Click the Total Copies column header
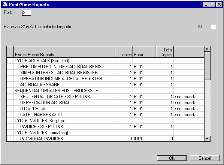The width and height of the screenshot is (224, 165). (165, 52)
